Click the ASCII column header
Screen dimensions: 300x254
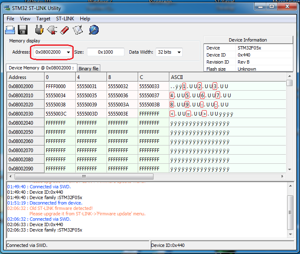point(228,77)
